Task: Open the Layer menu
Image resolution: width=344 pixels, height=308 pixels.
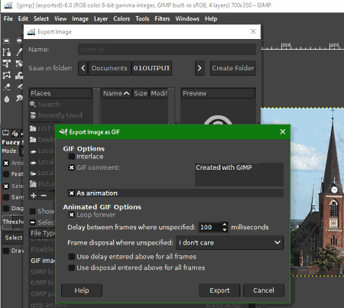Action: point(101,18)
